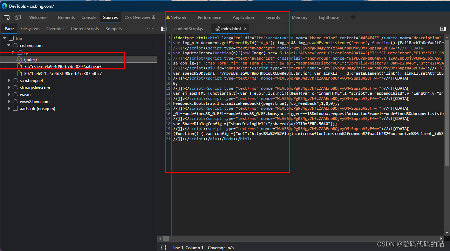Click the cloud icon next to s.cn.bing.net
The height and width of the screenshot is (251, 450).
15,81
